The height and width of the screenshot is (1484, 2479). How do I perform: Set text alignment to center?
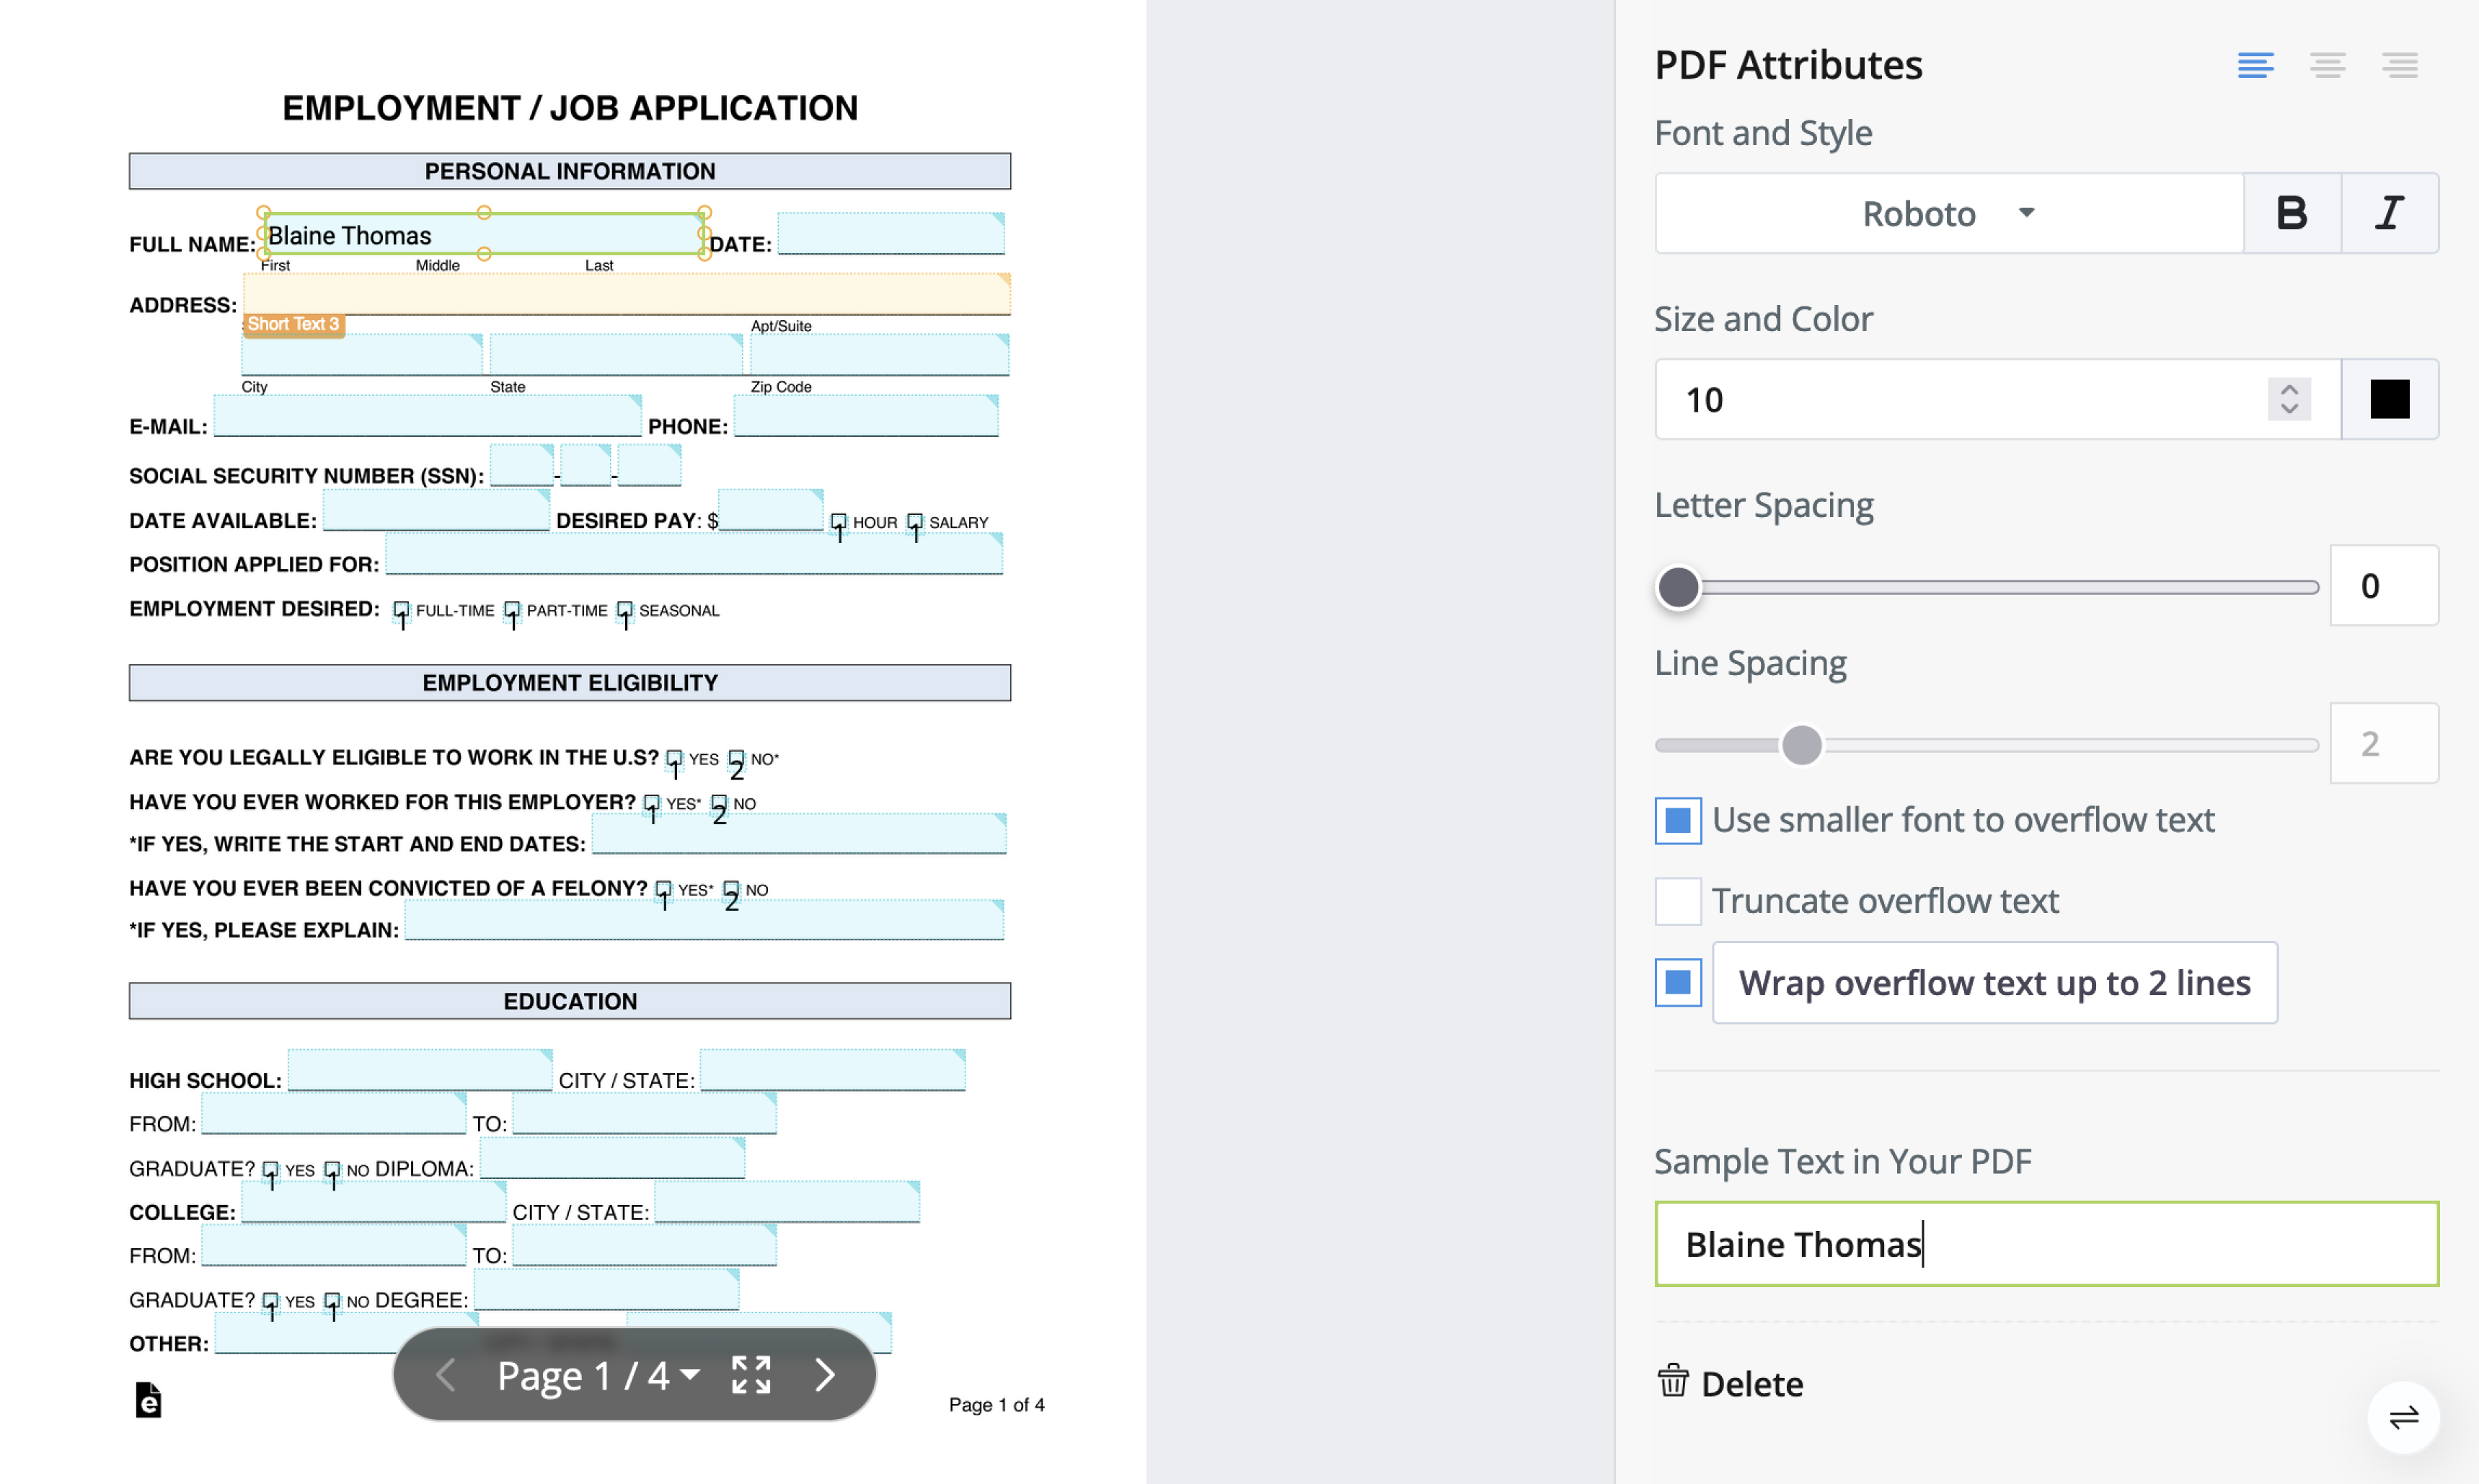pyautogui.click(x=2327, y=66)
